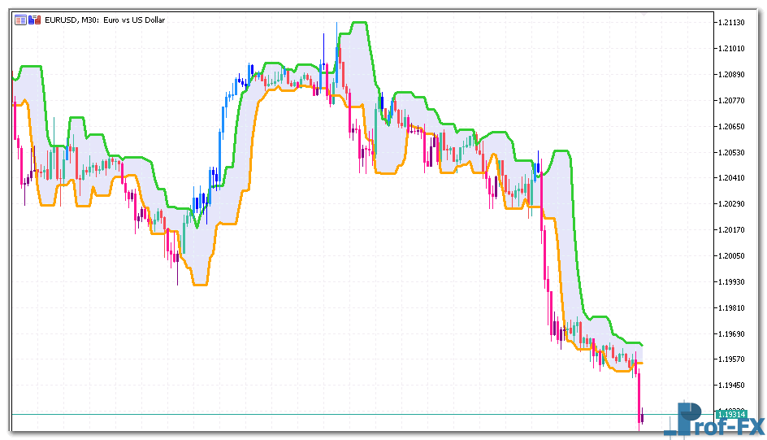Click the 1.20050 price scale label

tap(732, 255)
